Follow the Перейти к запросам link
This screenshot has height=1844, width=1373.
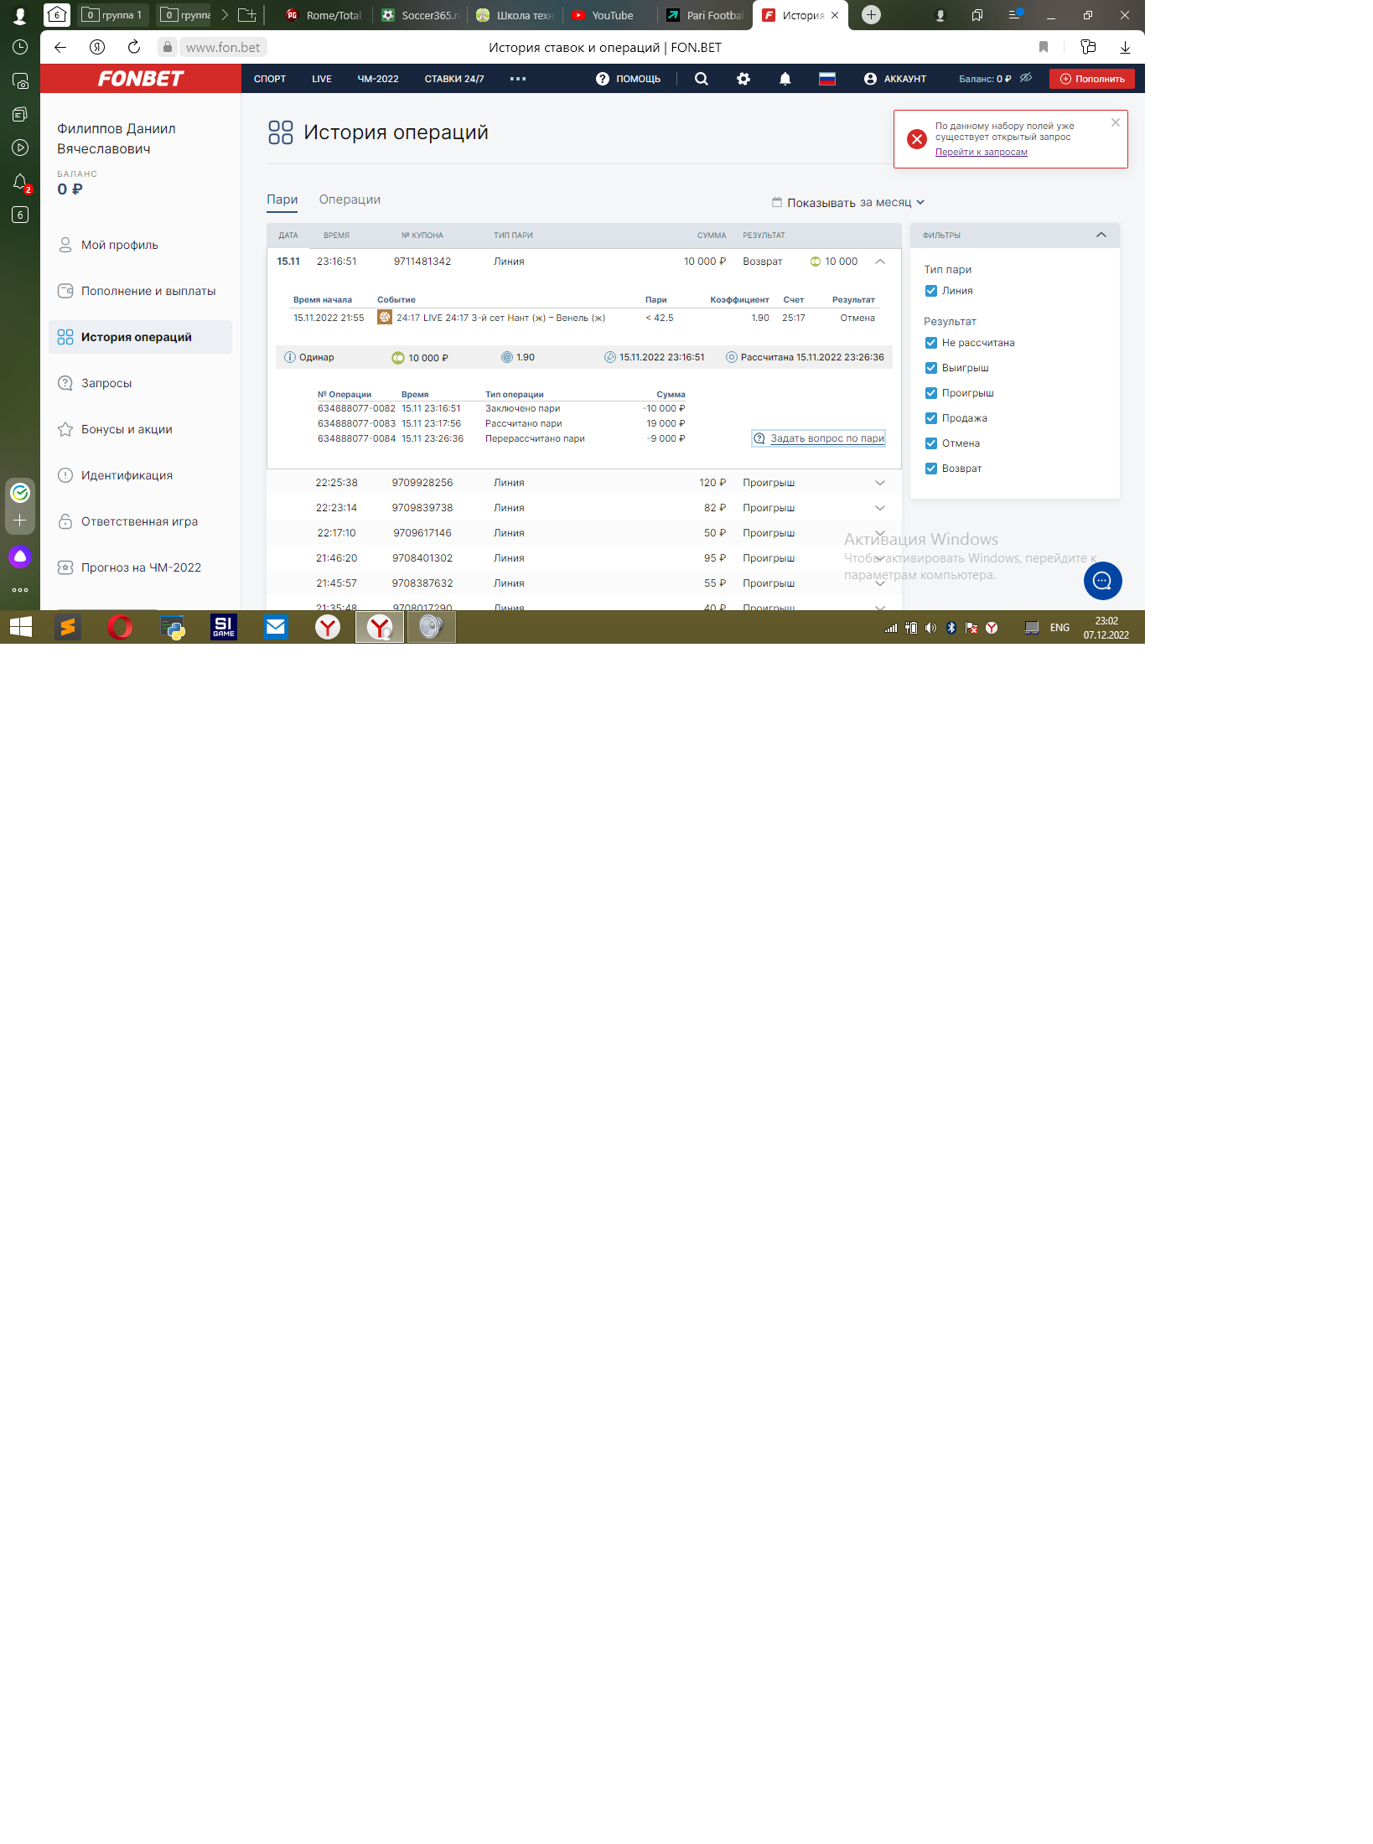[981, 152]
